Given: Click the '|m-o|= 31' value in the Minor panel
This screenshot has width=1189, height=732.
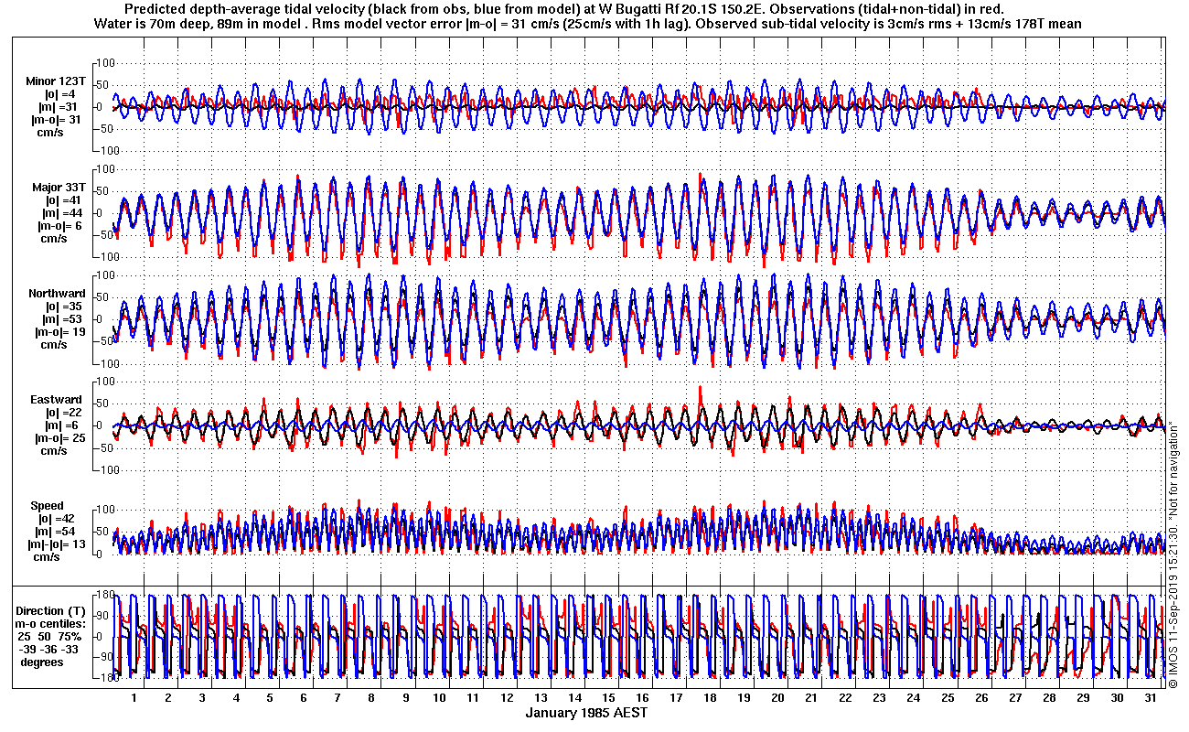Looking at the screenshot, I should pos(57,120).
